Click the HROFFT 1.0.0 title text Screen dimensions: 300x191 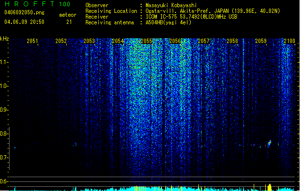[38, 4]
